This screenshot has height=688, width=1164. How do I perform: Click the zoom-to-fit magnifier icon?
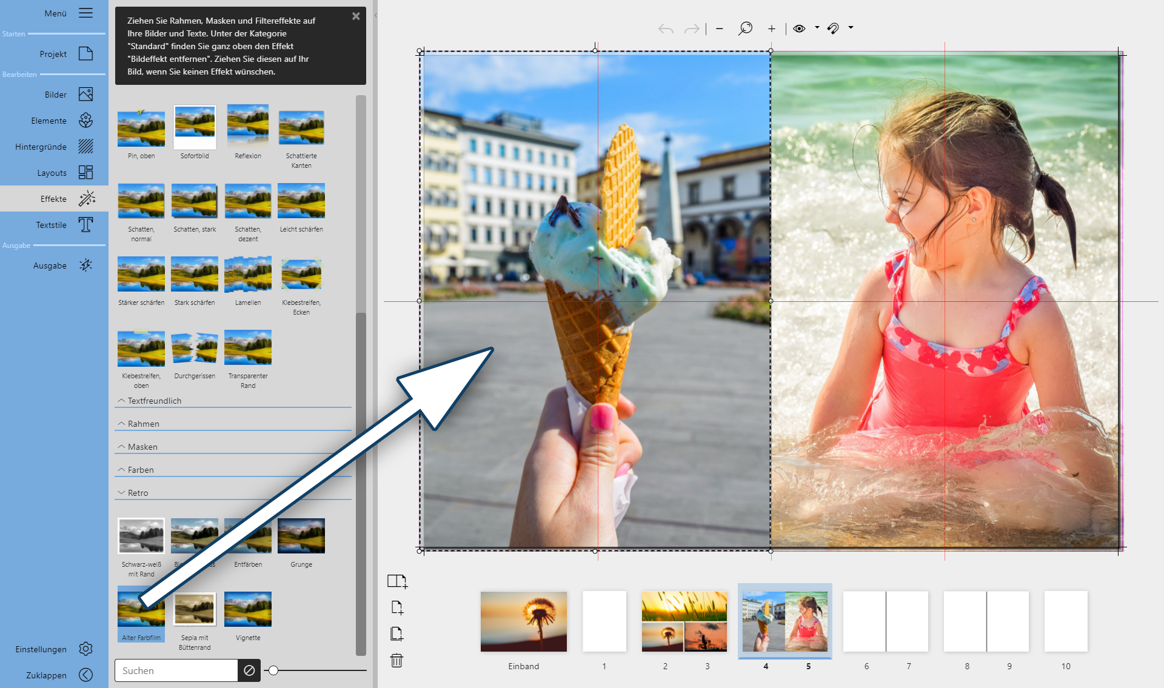point(745,28)
